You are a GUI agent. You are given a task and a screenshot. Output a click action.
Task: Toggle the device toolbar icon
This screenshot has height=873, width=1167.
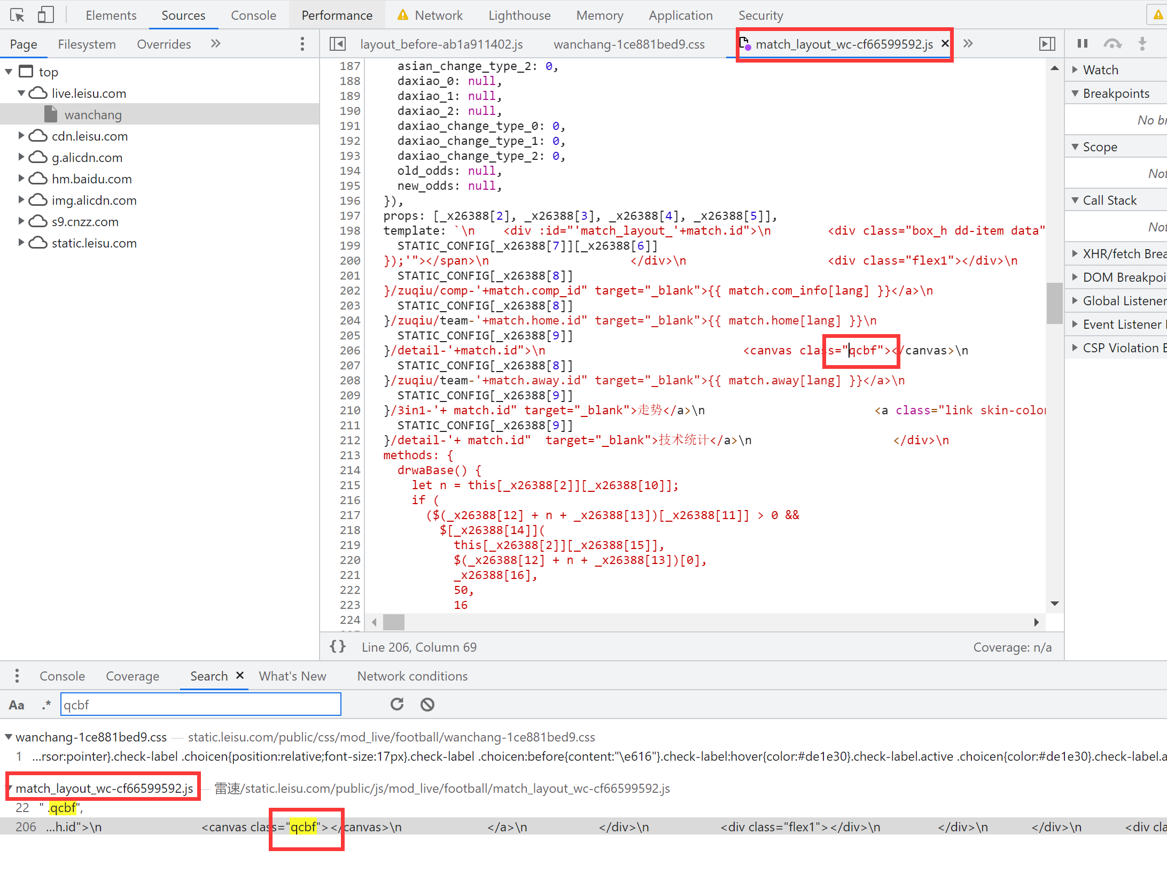(x=46, y=15)
